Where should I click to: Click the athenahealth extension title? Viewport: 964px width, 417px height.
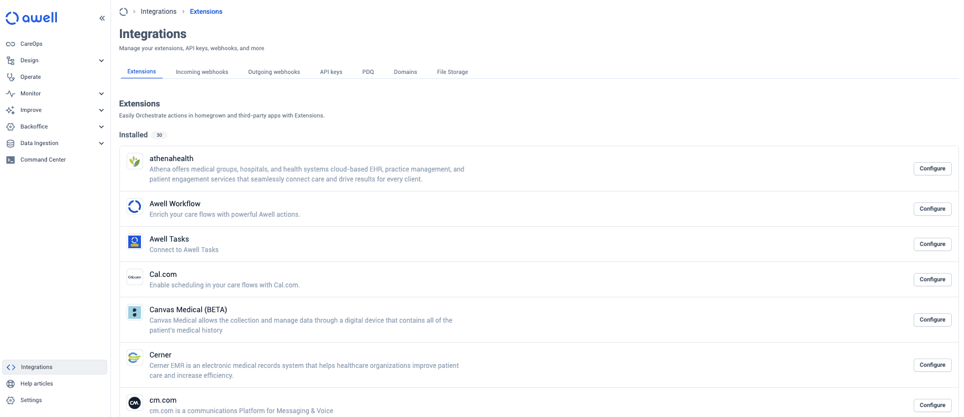[171, 159]
